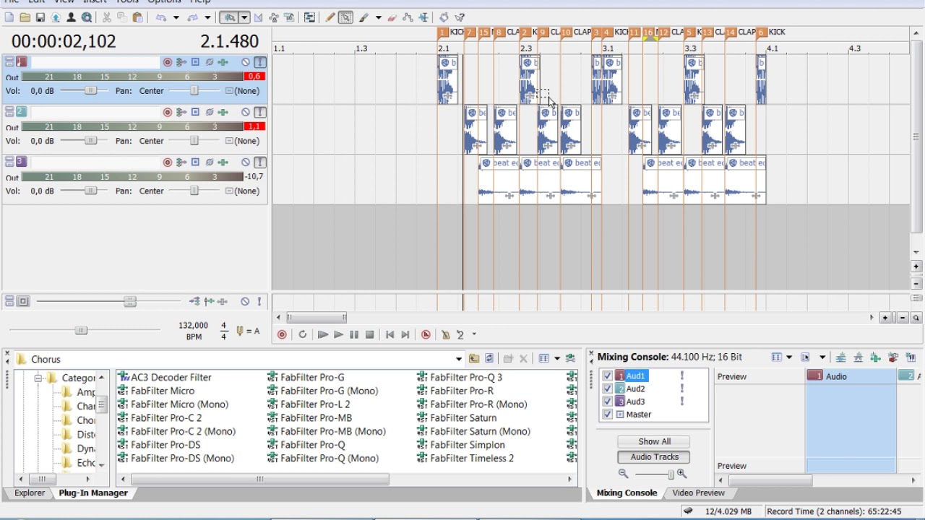
Task: Click the tempo slider handle
Action: click(80, 330)
